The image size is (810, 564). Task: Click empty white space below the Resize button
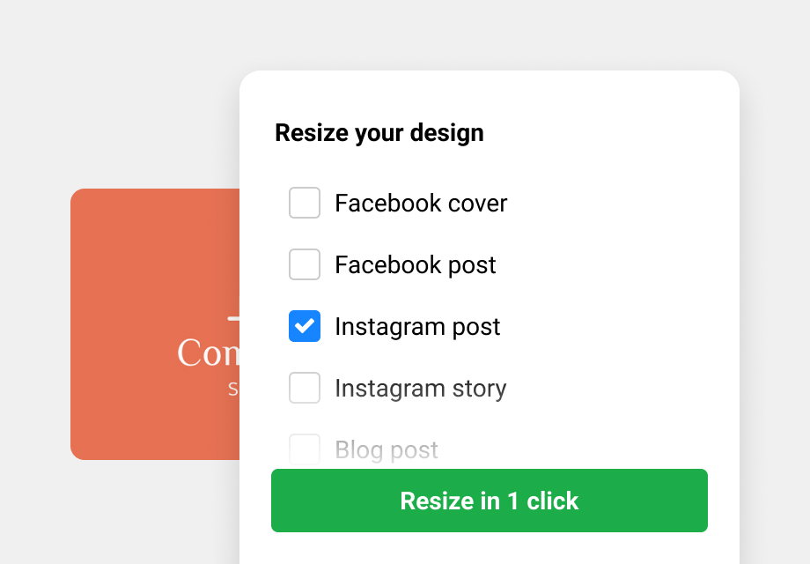(x=490, y=548)
